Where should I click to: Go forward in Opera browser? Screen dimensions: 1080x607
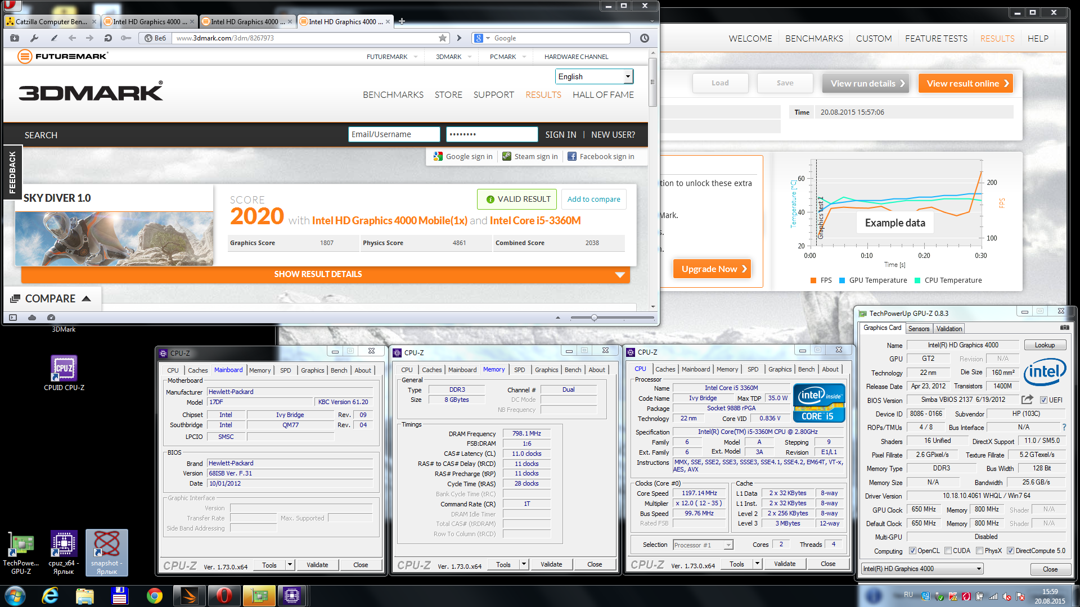[90, 38]
